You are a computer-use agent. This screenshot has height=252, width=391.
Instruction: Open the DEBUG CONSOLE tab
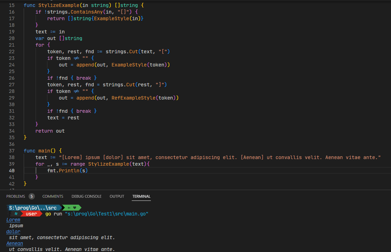point(86,196)
